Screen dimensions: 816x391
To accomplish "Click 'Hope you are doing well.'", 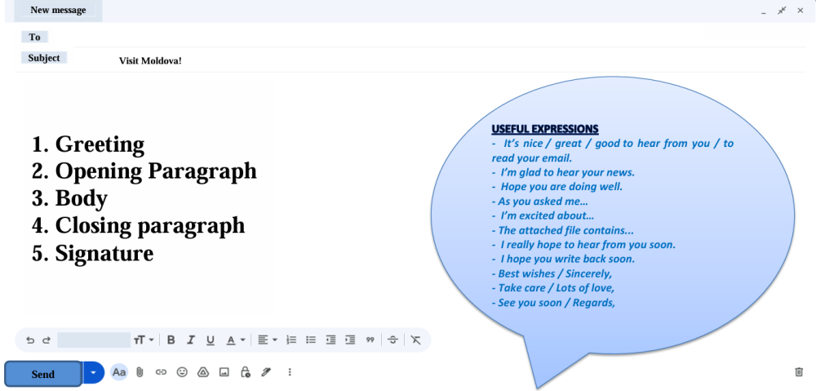I will coord(561,186).
